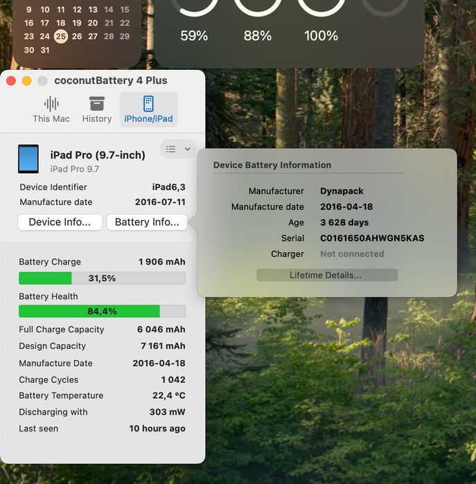Select calendar day 9 in the widget
This screenshot has height=484, width=476.
29,10
